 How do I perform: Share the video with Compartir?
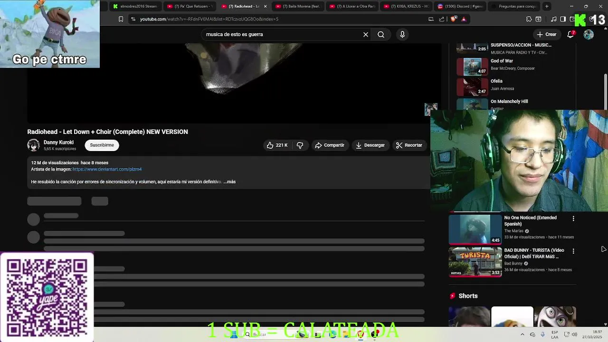(329, 145)
